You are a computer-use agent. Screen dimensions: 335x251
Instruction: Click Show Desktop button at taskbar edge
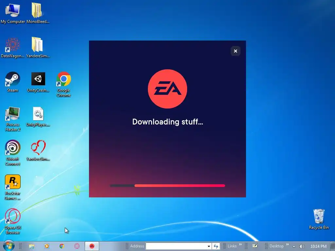(333, 246)
